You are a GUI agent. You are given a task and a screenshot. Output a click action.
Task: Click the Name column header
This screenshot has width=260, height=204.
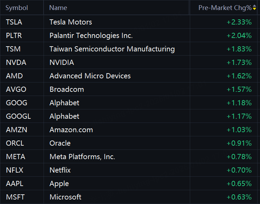58,8
